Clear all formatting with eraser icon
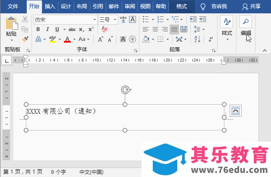The image size is (271, 177). (x=104, y=29)
